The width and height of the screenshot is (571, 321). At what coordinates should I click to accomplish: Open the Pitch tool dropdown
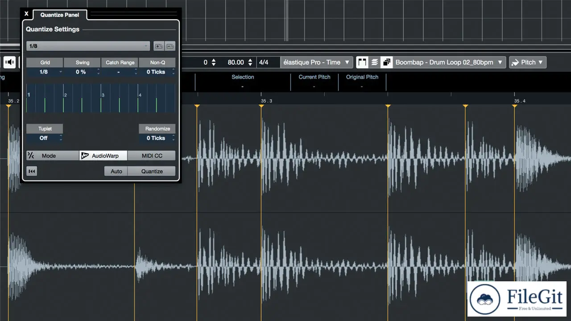(528, 62)
